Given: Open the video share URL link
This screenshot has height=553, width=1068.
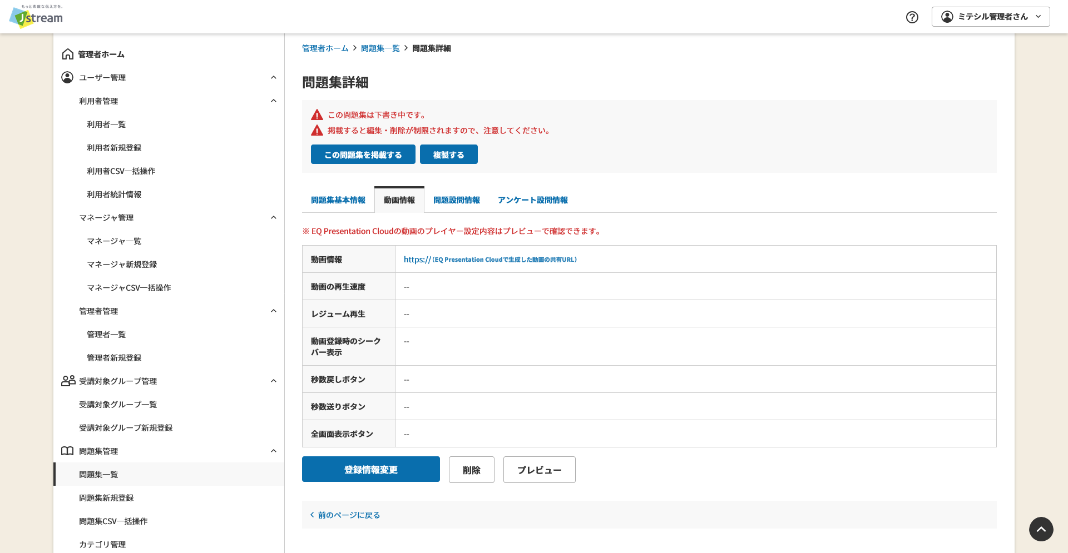Looking at the screenshot, I should pos(490,260).
